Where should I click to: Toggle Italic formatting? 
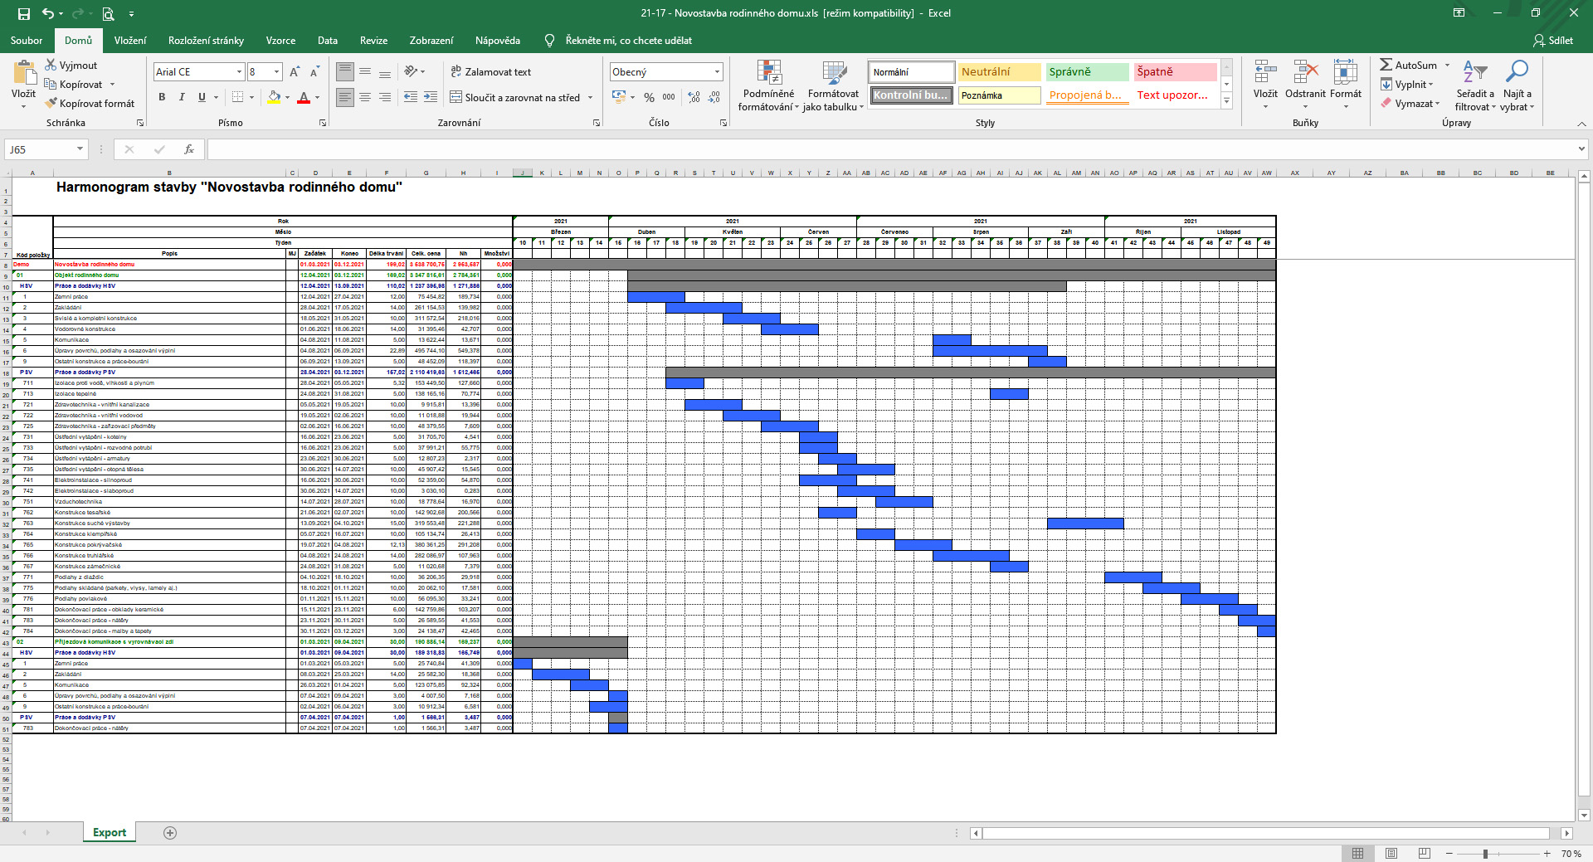click(x=182, y=97)
